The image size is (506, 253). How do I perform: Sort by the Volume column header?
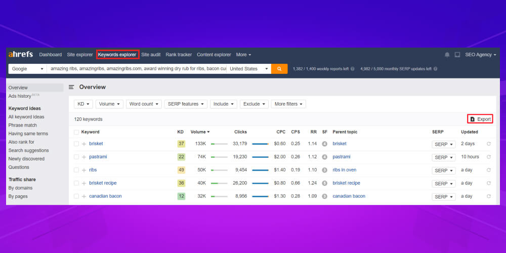pos(200,132)
